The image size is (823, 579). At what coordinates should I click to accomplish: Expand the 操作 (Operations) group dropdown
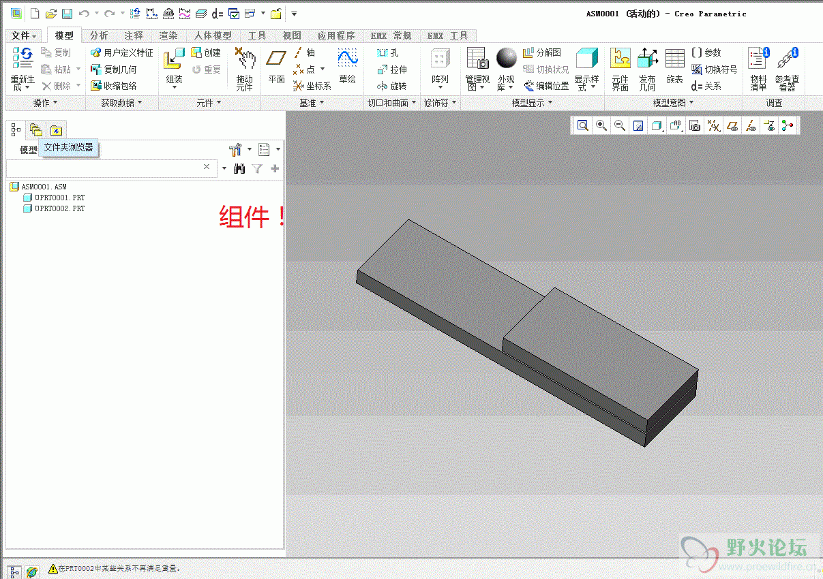(46, 103)
